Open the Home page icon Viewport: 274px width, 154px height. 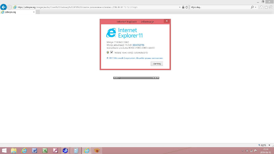(261, 7)
